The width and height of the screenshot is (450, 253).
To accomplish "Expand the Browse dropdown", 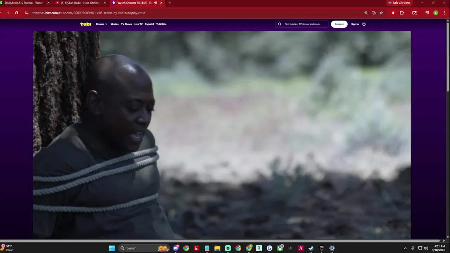I will 102,24.
